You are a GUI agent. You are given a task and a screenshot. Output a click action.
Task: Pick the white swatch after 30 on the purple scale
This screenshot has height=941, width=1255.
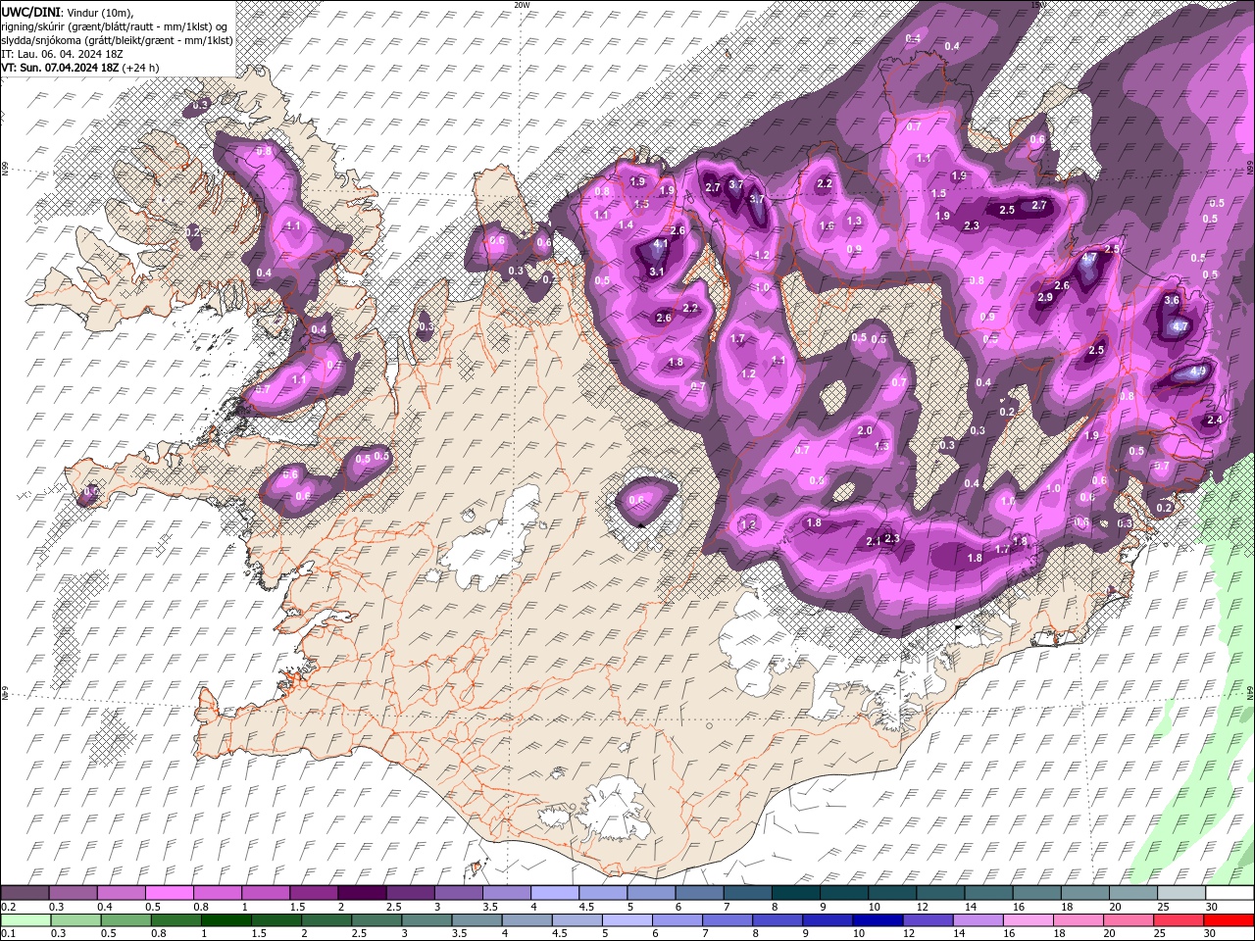tap(1228, 893)
